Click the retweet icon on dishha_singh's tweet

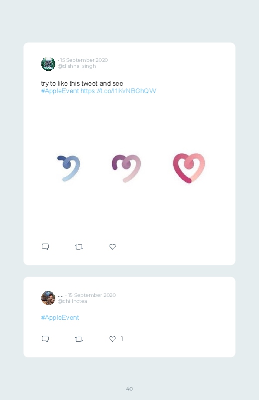point(79,247)
